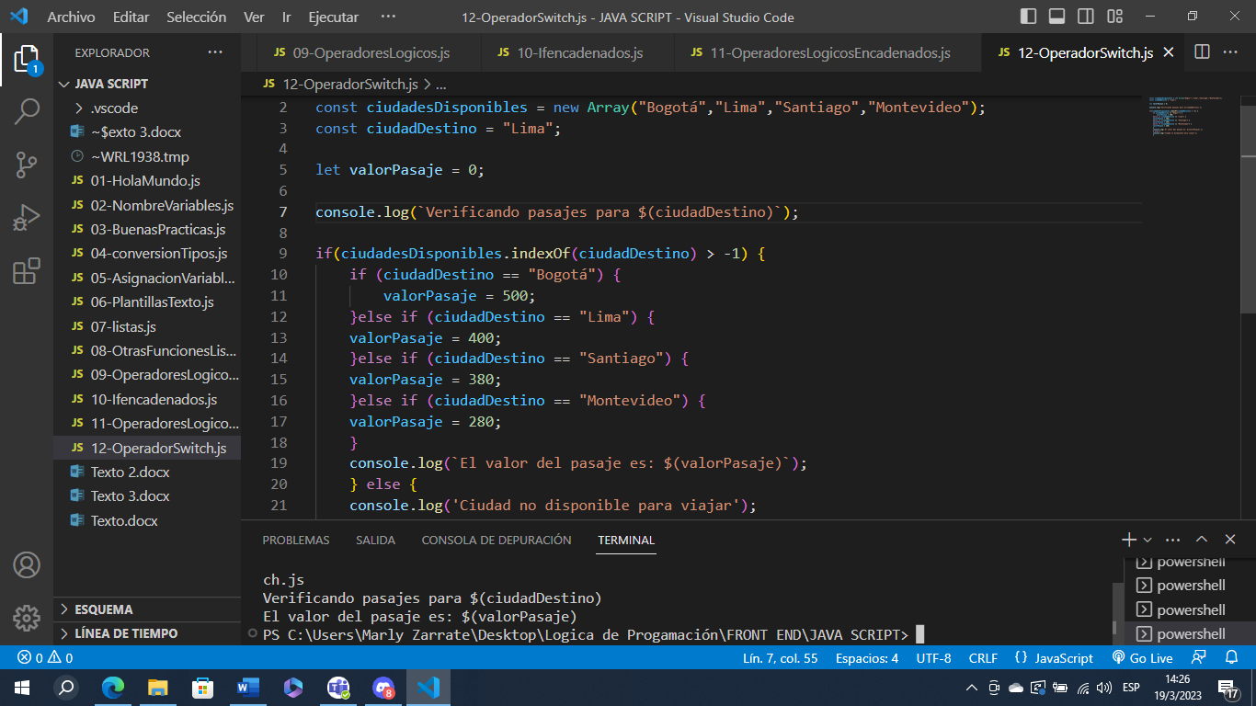Open the Search view in activity bar

(27, 111)
